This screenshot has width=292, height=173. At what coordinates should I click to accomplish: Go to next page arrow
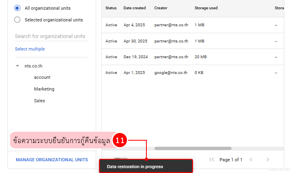[x=268, y=160]
